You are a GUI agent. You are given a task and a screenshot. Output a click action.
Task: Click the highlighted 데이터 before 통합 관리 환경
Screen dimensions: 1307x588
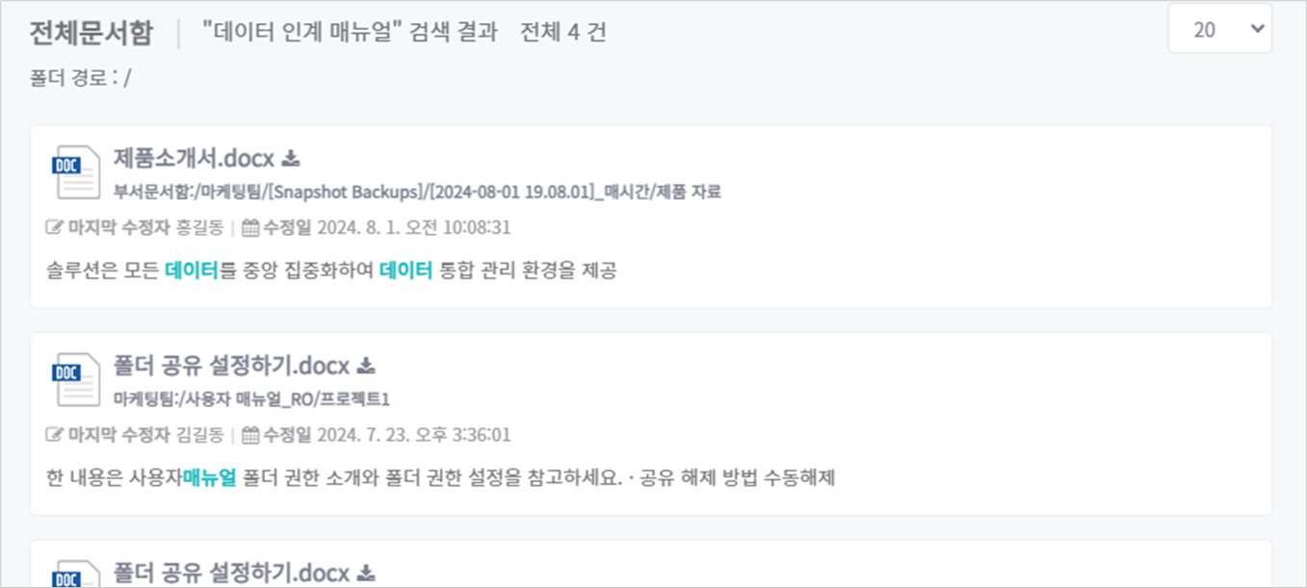[x=405, y=270]
